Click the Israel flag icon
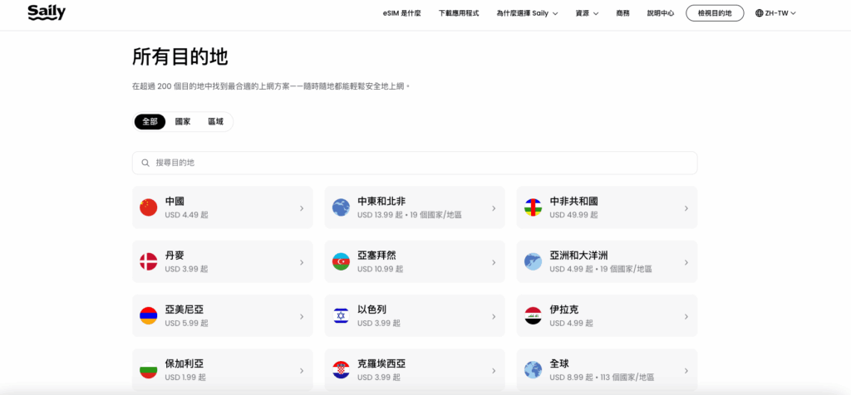 coord(341,316)
